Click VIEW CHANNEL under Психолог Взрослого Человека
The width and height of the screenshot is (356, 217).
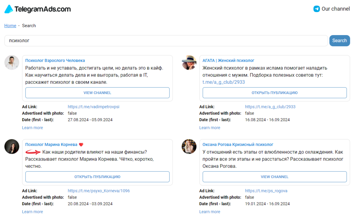tap(97, 93)
